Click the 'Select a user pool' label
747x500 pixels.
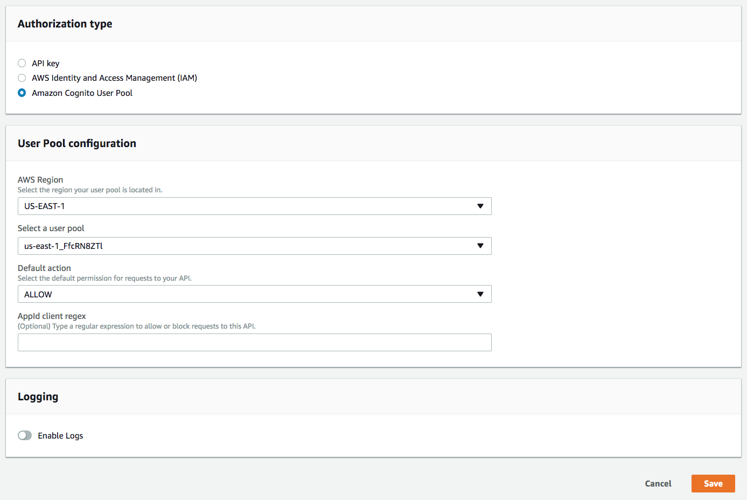click(51, 228)
